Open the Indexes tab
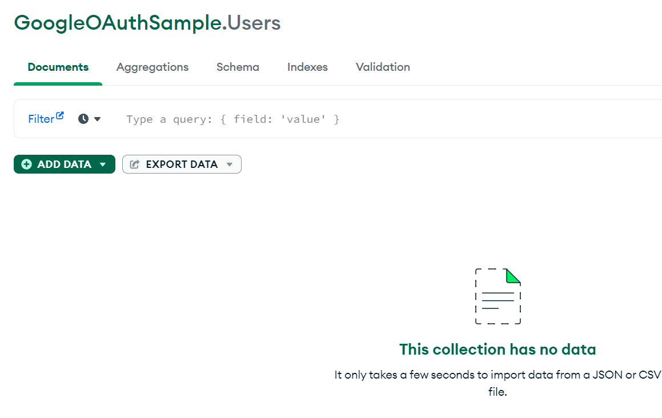 point(307,67)
